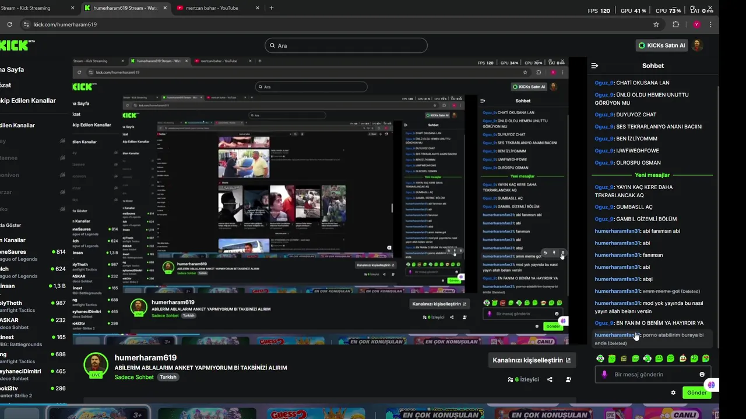
Task: Pick the olive square-face emote
Action: 624,358
